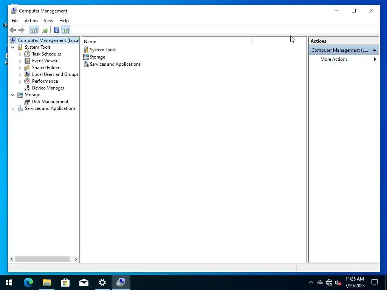
Task: Select the Performance label in tree
Action: (45, 81)
